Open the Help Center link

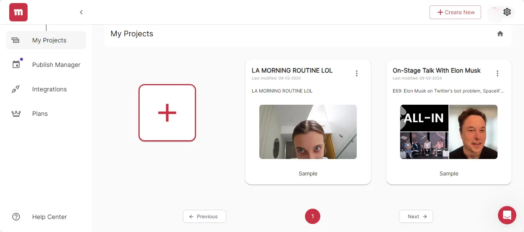pyautogui.click(x=46, y=217)
